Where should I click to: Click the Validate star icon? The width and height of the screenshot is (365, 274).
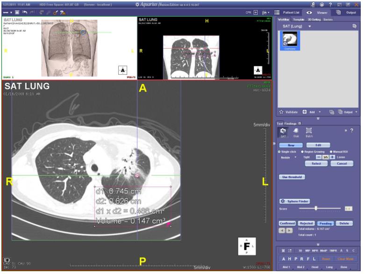pos(281,112)
